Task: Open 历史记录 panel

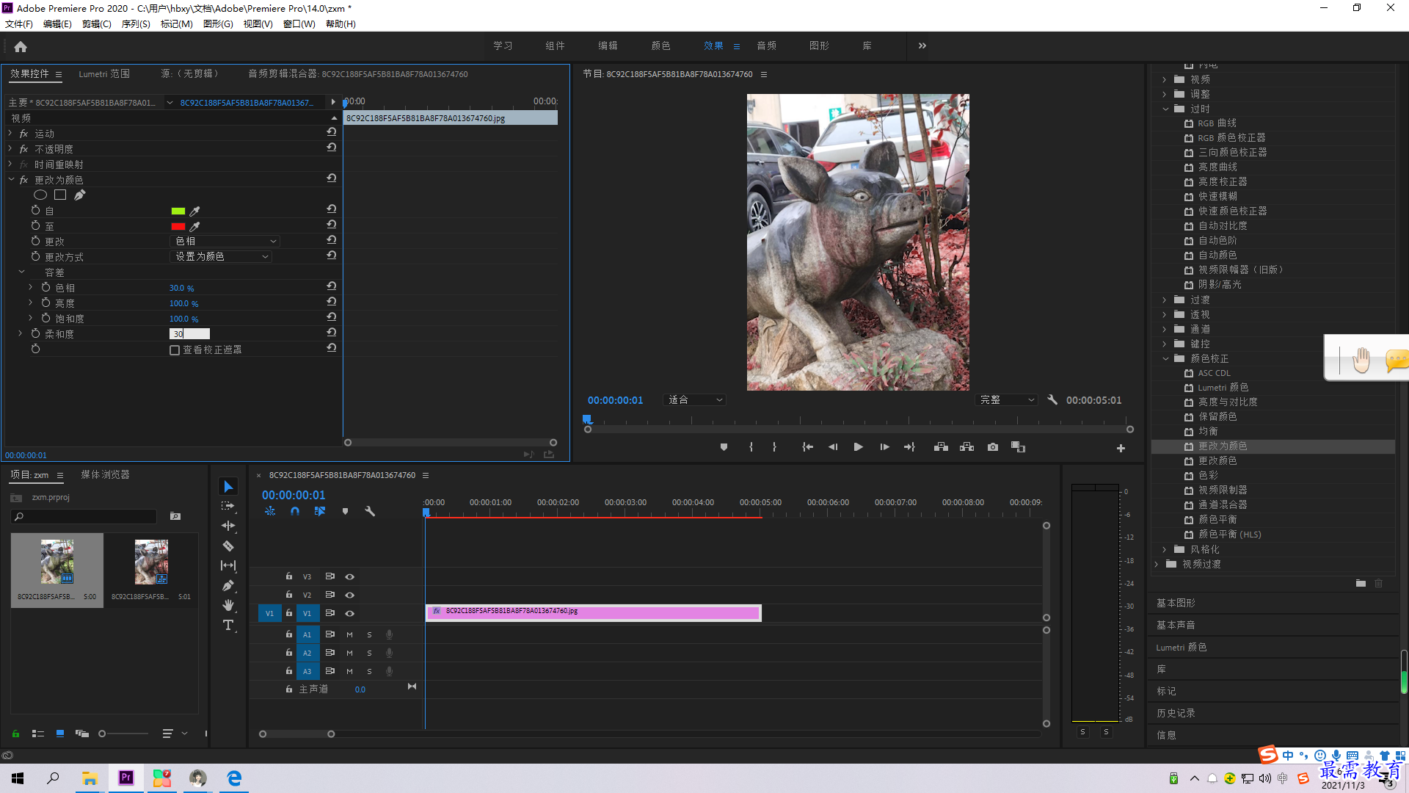Action: [x=1176, y=713]
